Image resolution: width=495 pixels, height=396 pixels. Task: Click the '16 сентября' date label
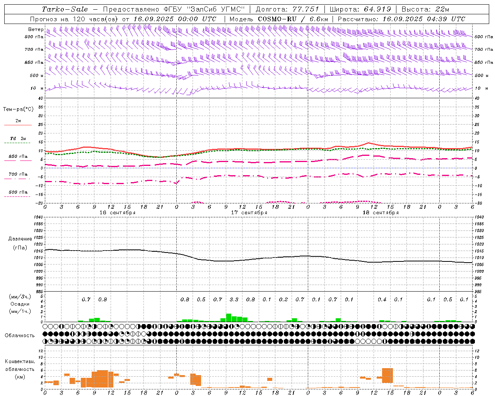click(118, 212)
